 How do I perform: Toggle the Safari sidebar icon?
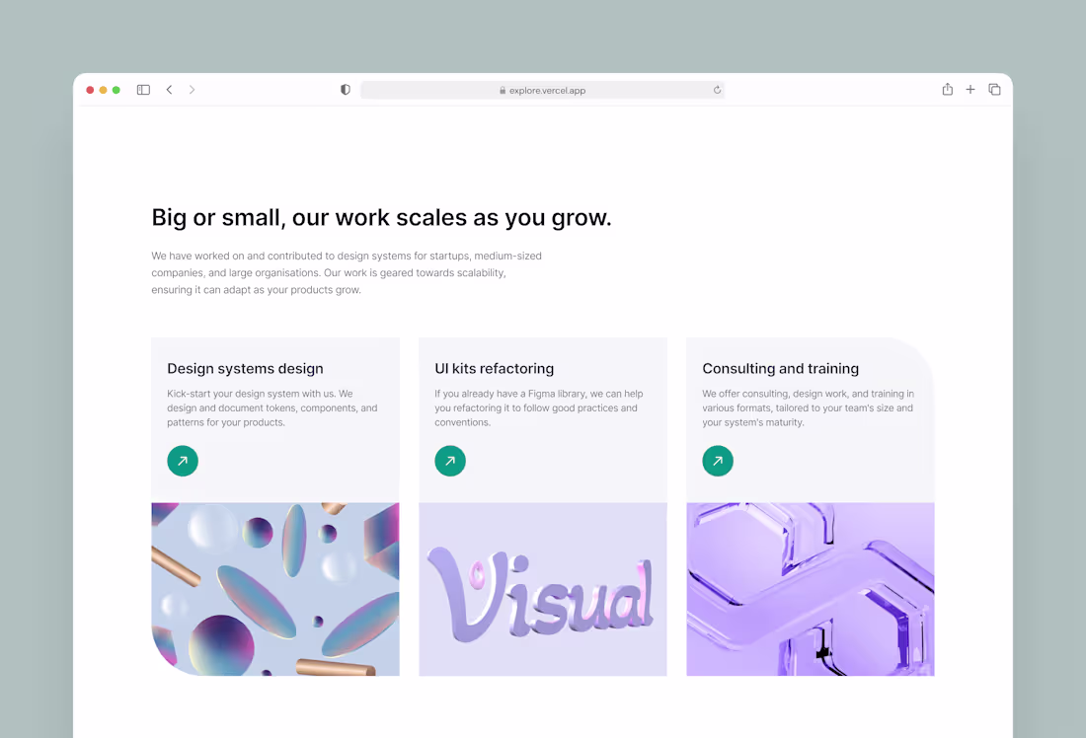pyautogui.click(x=143, y=89)
